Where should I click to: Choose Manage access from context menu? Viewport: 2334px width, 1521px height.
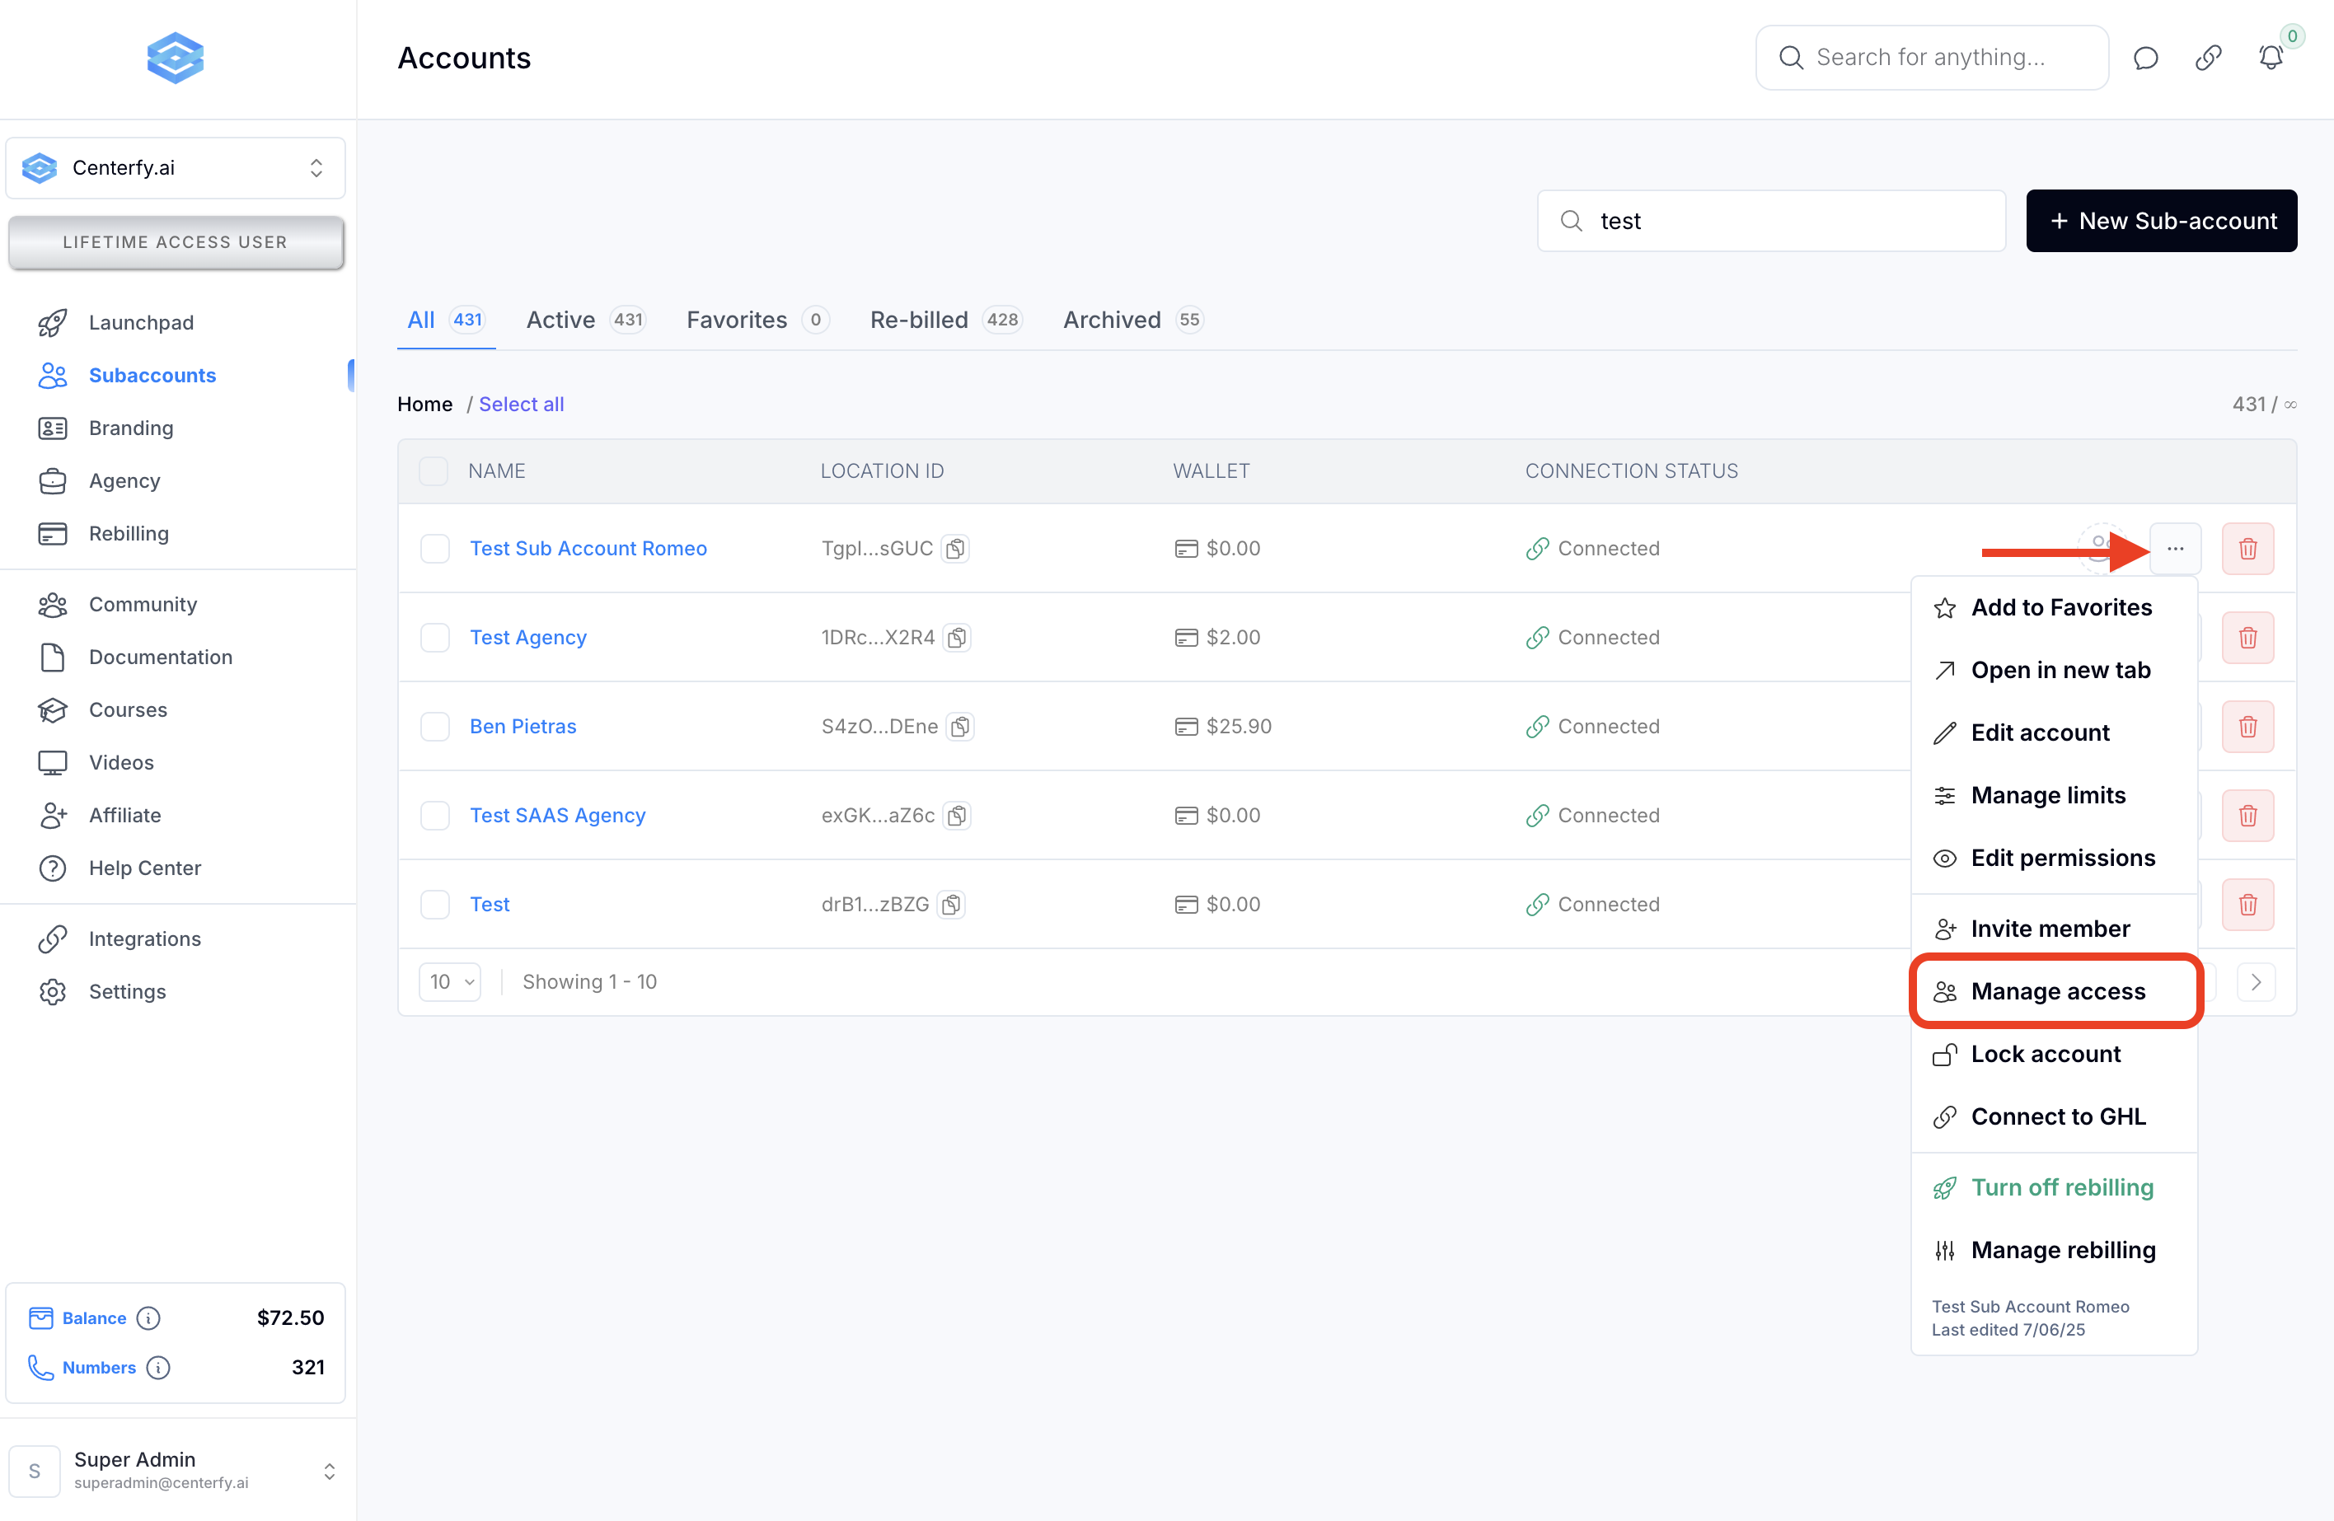point(2056,991)
